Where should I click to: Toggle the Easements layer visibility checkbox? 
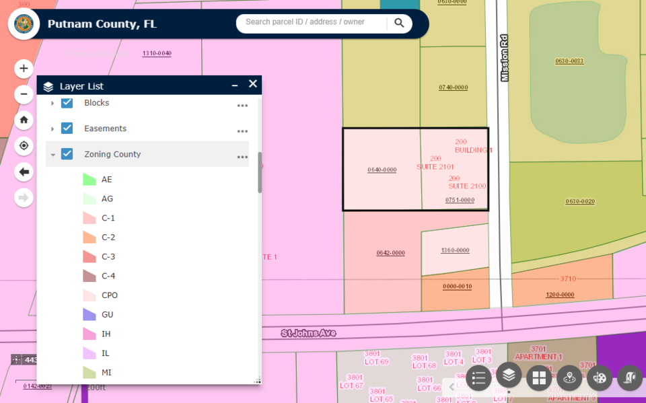[x=67, y=129]
